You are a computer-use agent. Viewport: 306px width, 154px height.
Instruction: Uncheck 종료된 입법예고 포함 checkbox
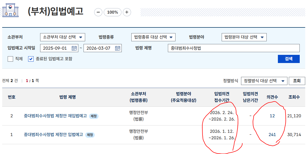pos(31,59)
